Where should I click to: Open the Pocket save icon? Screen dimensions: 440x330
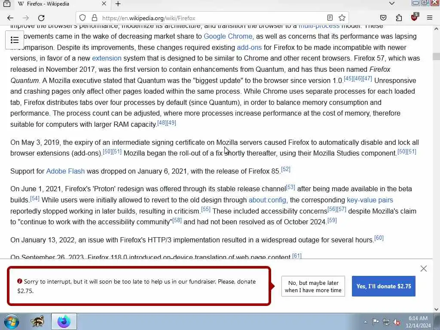[x=383, y=18]
